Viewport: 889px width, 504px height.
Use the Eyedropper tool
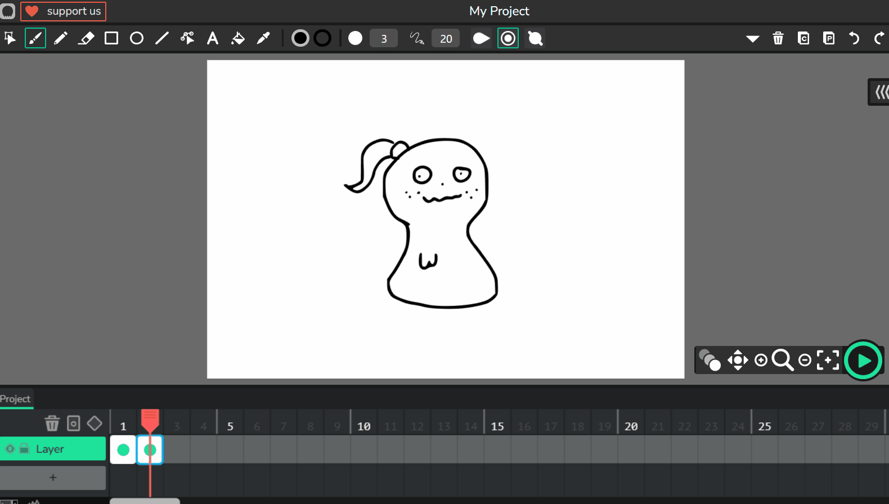point(263,38)
